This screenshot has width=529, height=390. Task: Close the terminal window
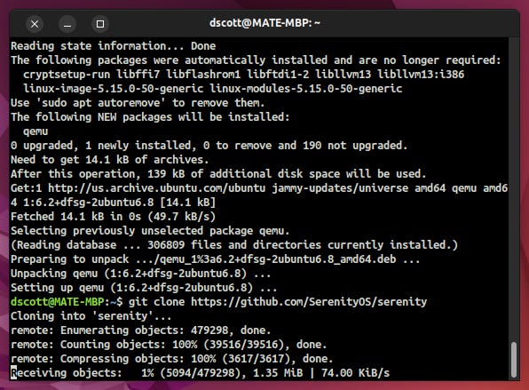(35, 24)
